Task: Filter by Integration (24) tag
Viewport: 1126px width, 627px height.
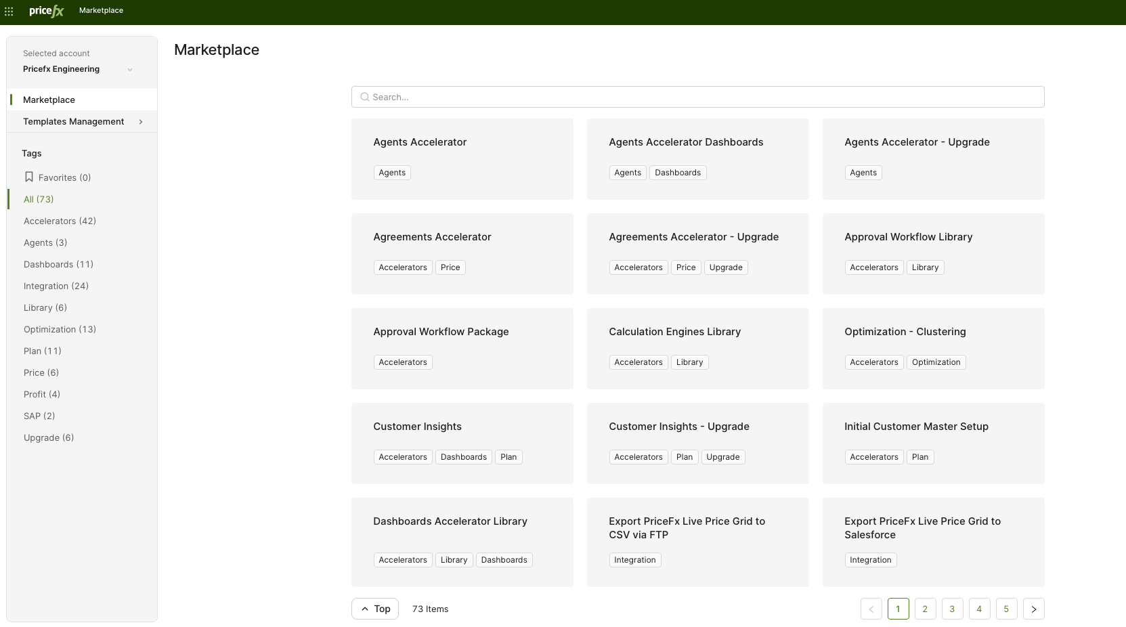Action: coord(56,286)
